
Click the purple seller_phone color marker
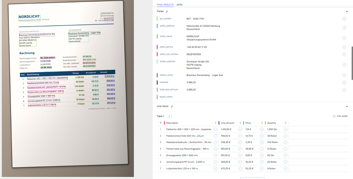click(157, 47)
